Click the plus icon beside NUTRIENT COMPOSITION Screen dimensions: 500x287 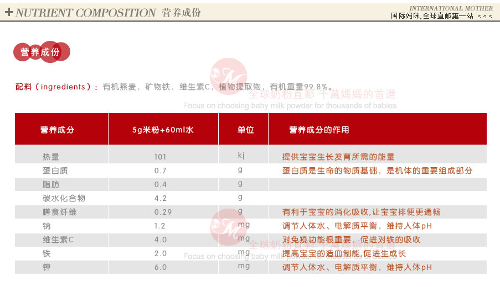(x=8, y=13)
